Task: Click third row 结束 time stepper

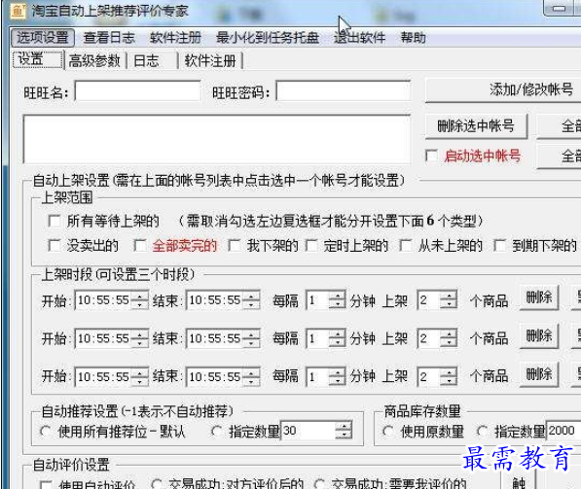Action: tap(251, 377)
